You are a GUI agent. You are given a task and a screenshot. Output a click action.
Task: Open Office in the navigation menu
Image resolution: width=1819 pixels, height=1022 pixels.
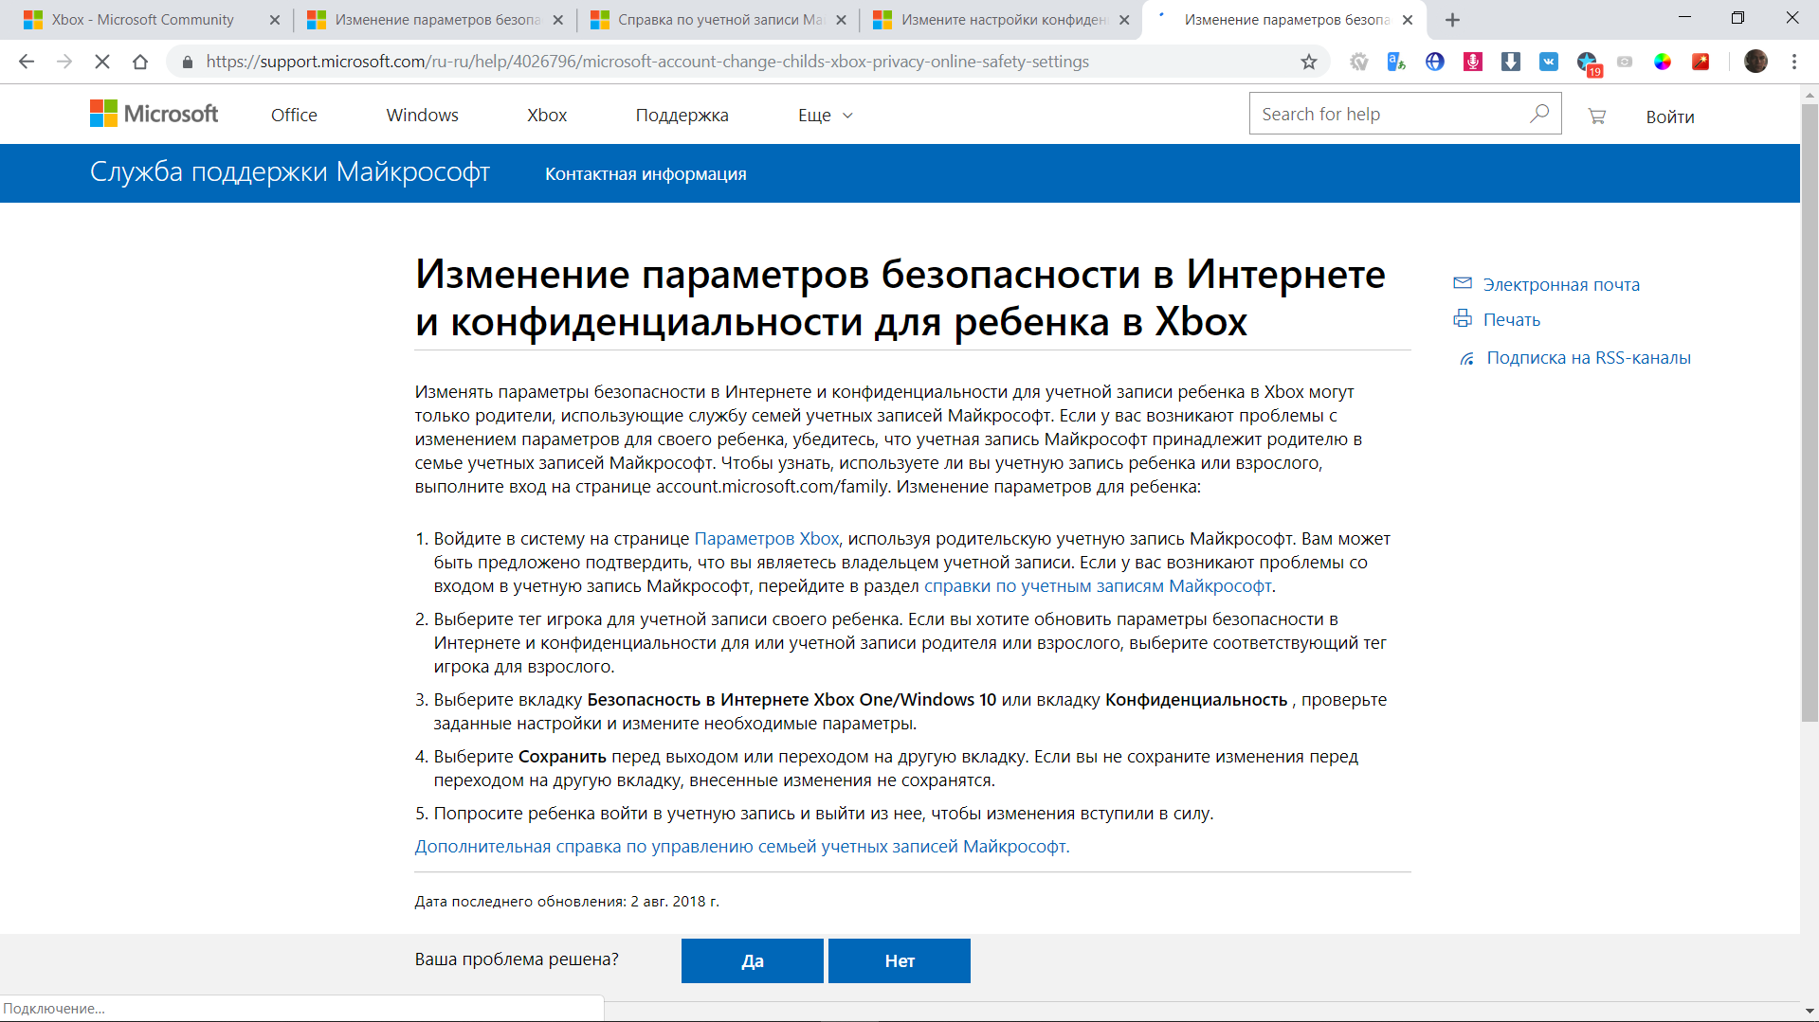click(x=294, y=115)
